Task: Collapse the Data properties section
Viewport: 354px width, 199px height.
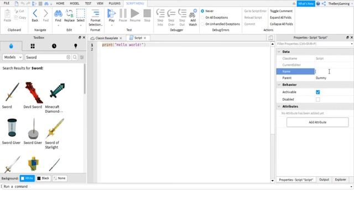Action: (x=279, y=51)
